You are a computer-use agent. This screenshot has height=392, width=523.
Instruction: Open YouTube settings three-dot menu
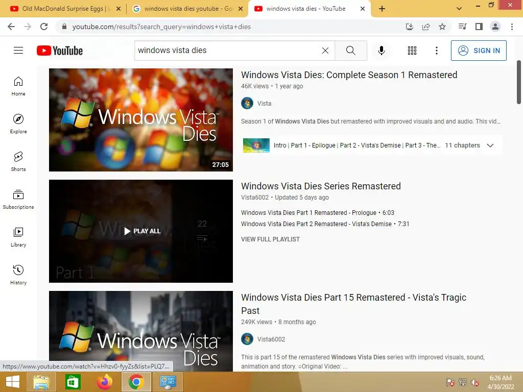point(436,51)
